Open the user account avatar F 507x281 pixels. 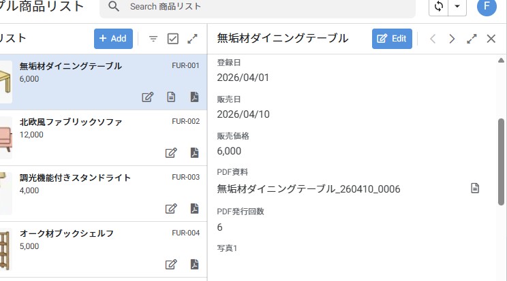pyautogui.click(x=487, y=7)
